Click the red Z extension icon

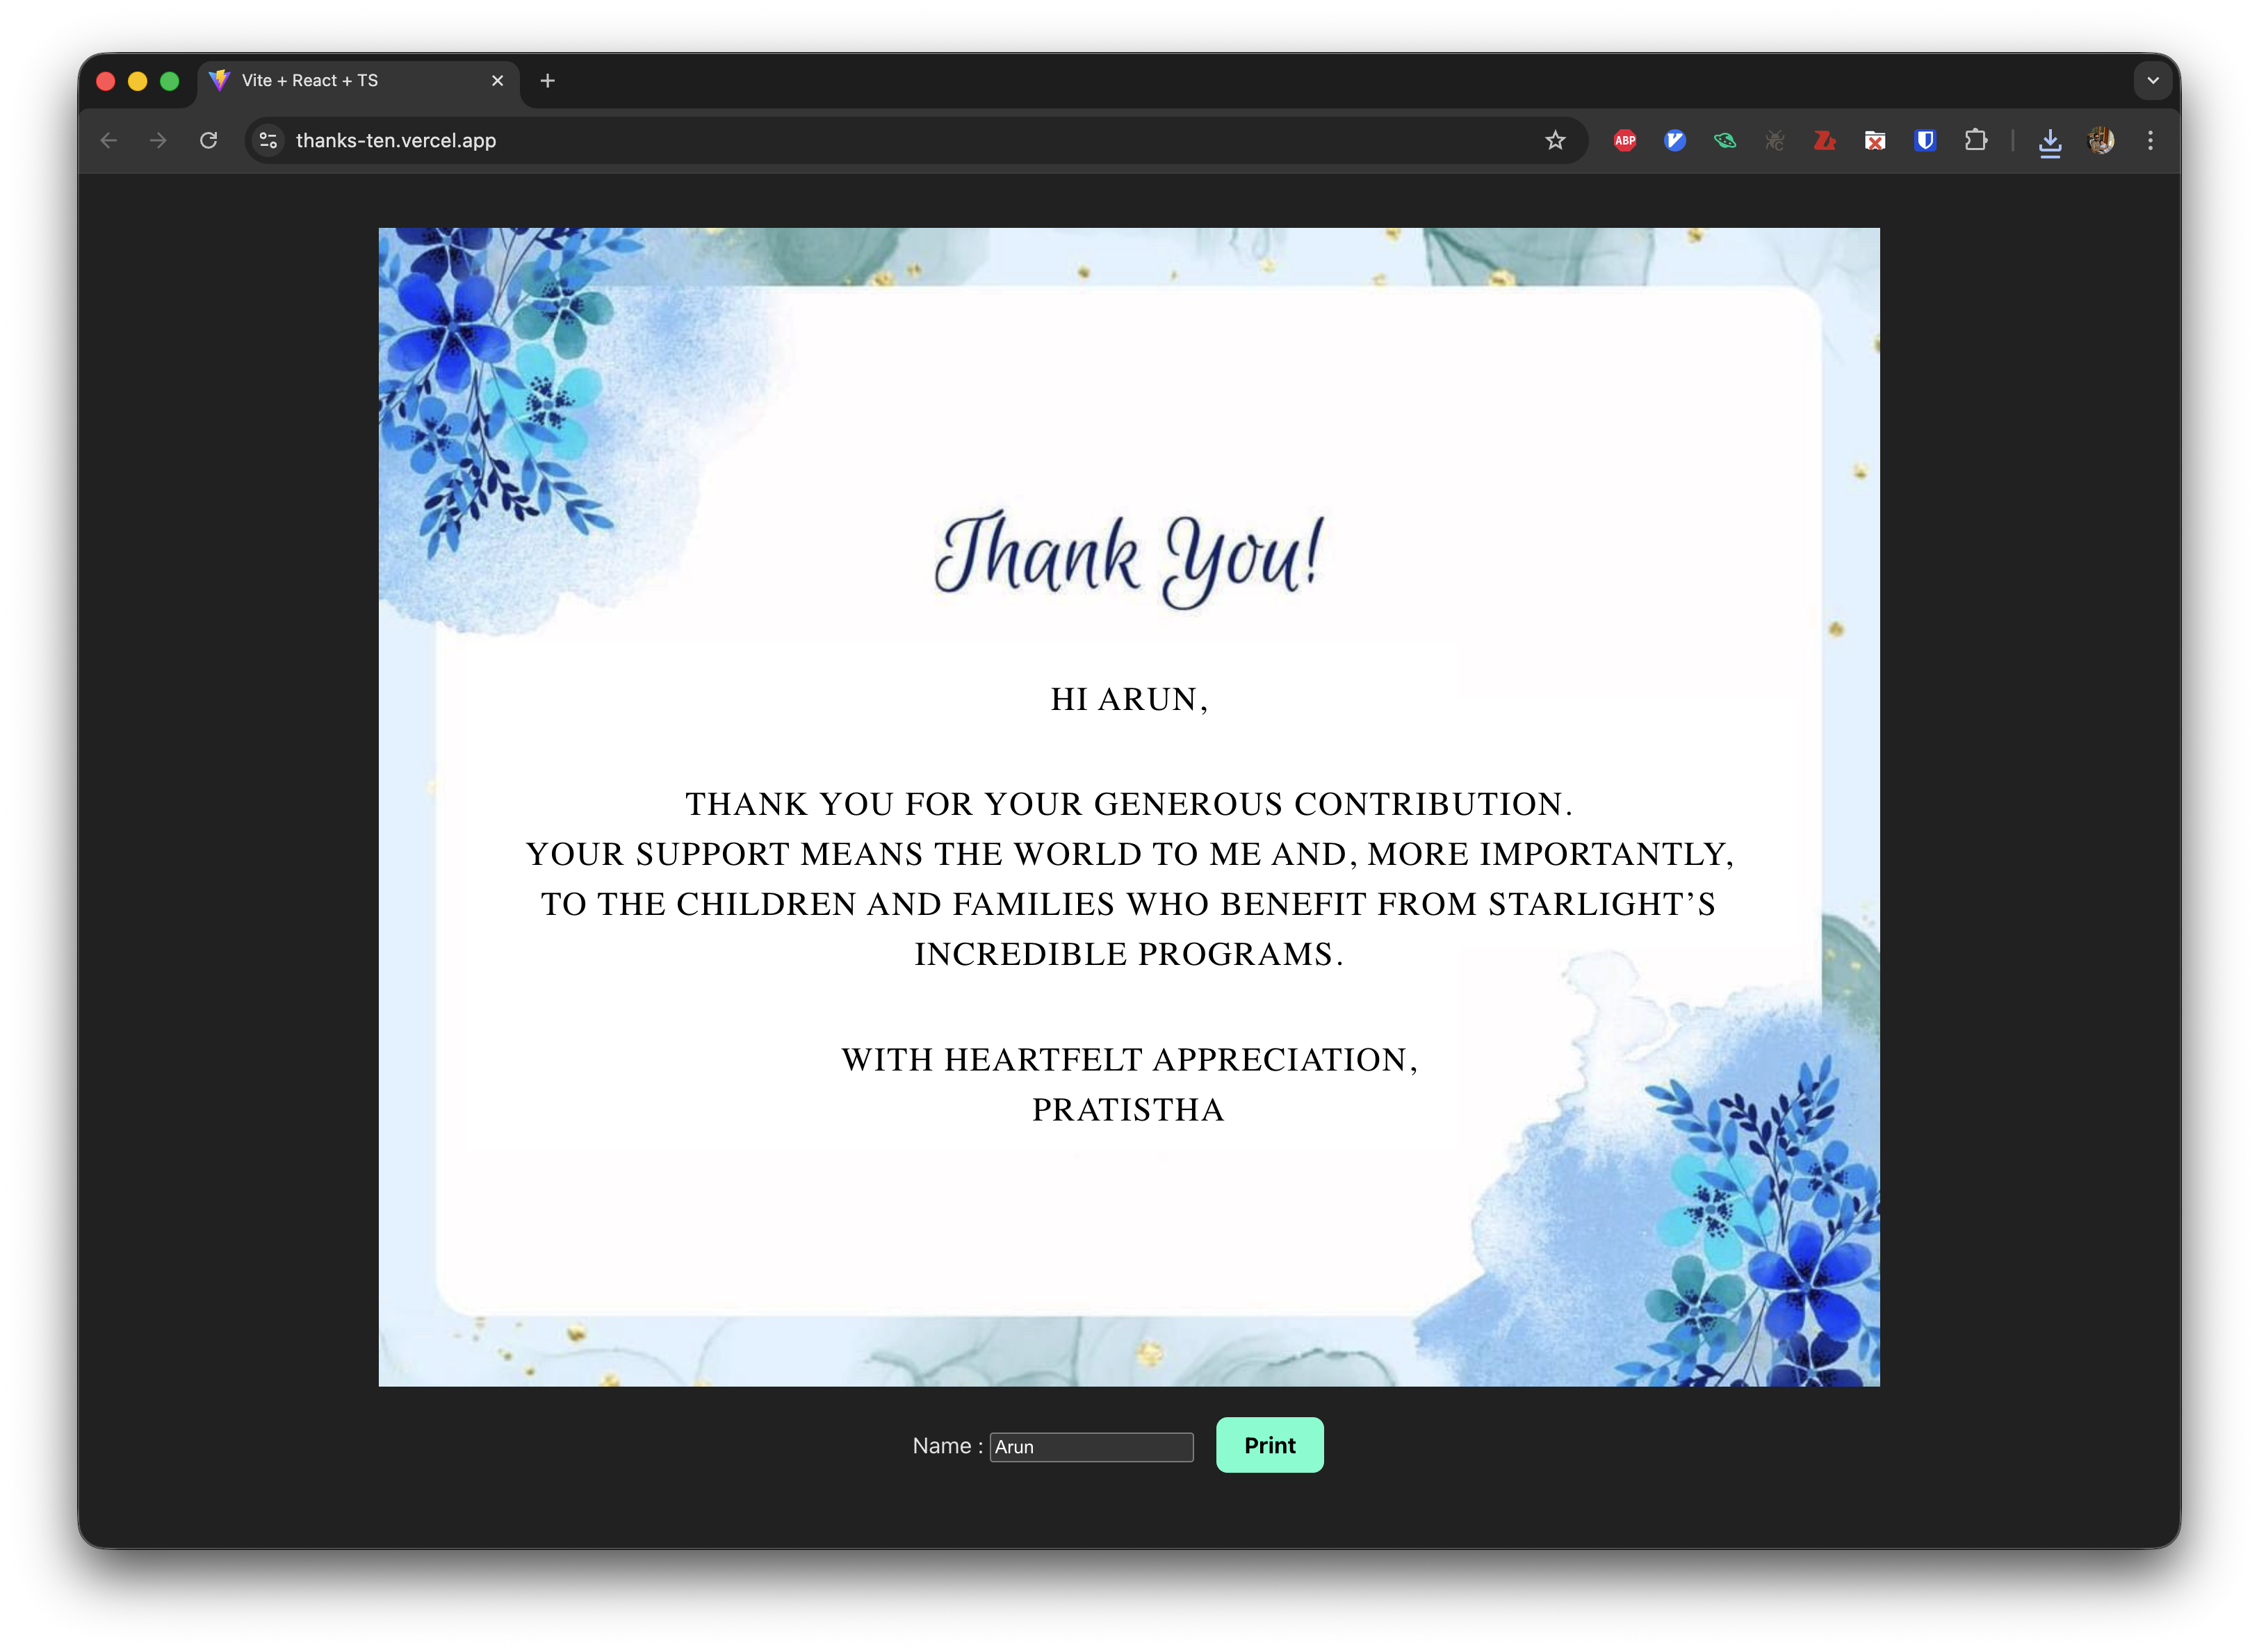click(x=1825, y=141)
